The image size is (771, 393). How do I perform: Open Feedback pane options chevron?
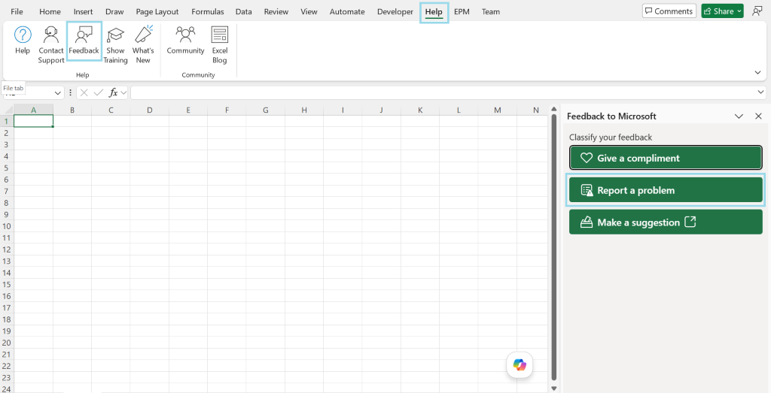click(x=739, y=116)
